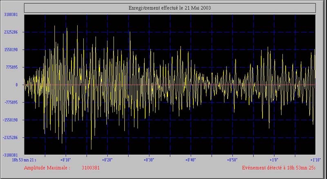The width and height of the screenshot is (327, 179).
Task: Click the time axis label +0'40"
Action: [x=190, y=160]
